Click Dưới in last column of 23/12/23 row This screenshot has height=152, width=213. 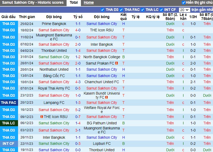(x=207, y=95)
